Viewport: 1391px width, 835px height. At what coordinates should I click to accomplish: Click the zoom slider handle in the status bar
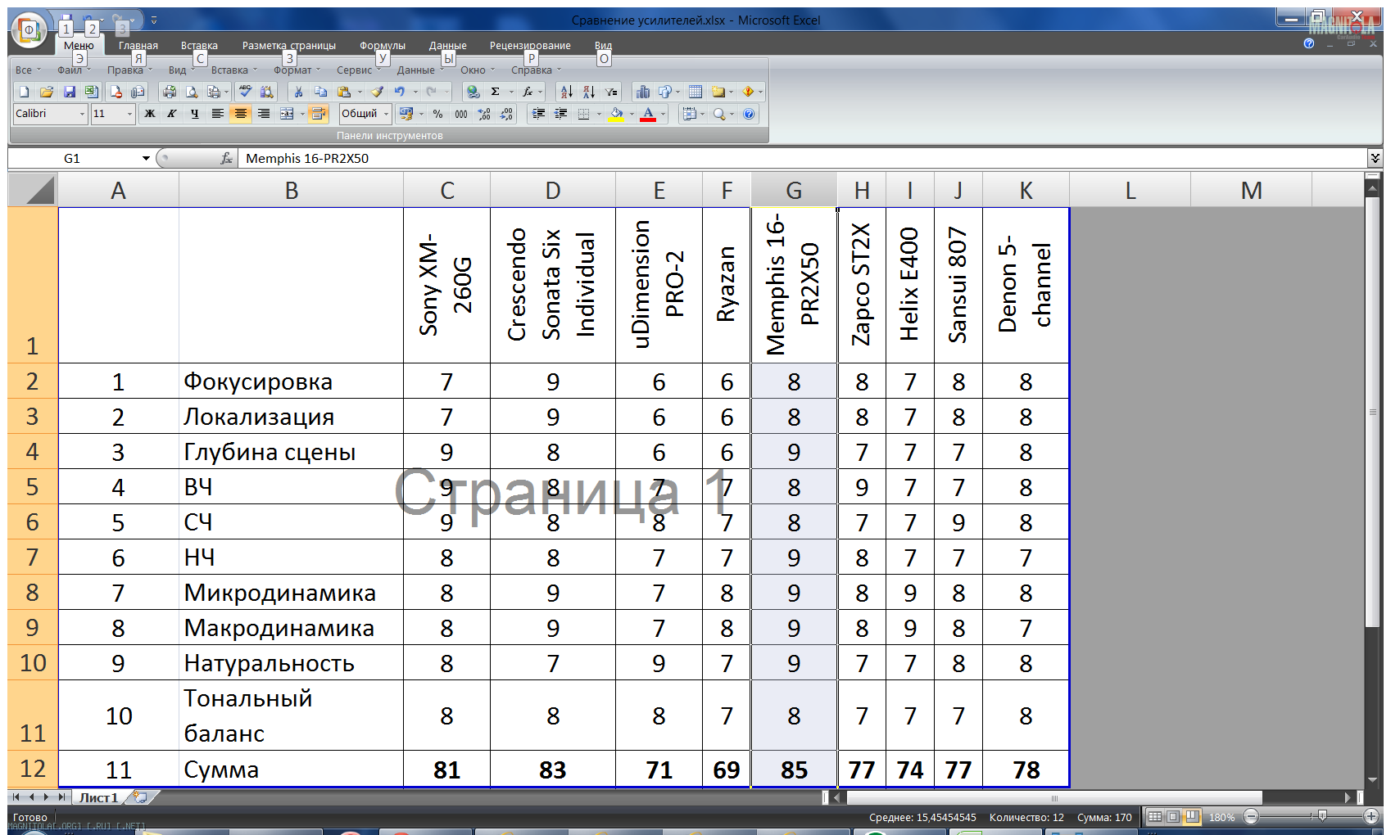tap(1321, 816)
